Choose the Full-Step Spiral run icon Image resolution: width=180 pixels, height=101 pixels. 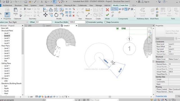tap(123, 9)
